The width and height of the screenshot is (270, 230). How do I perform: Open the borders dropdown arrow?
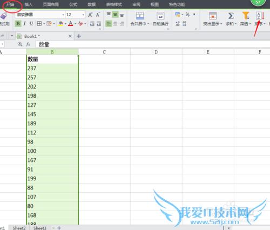[44, 24]
